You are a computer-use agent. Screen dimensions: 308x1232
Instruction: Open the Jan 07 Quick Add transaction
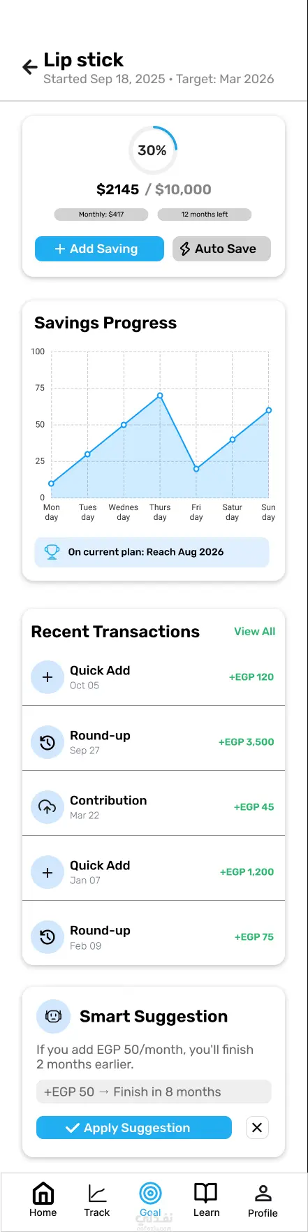(x=154, y=872)
